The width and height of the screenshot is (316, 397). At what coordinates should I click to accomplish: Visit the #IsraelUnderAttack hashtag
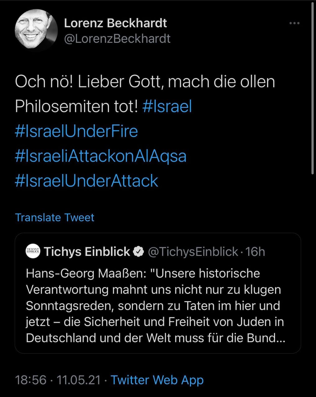pos(87,181)
